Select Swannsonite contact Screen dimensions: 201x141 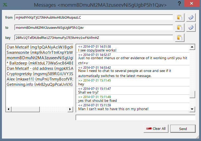(40, 53)
